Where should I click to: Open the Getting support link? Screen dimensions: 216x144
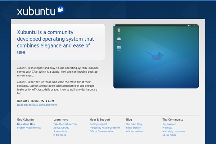pyautogui.click(x=98, y=124)
